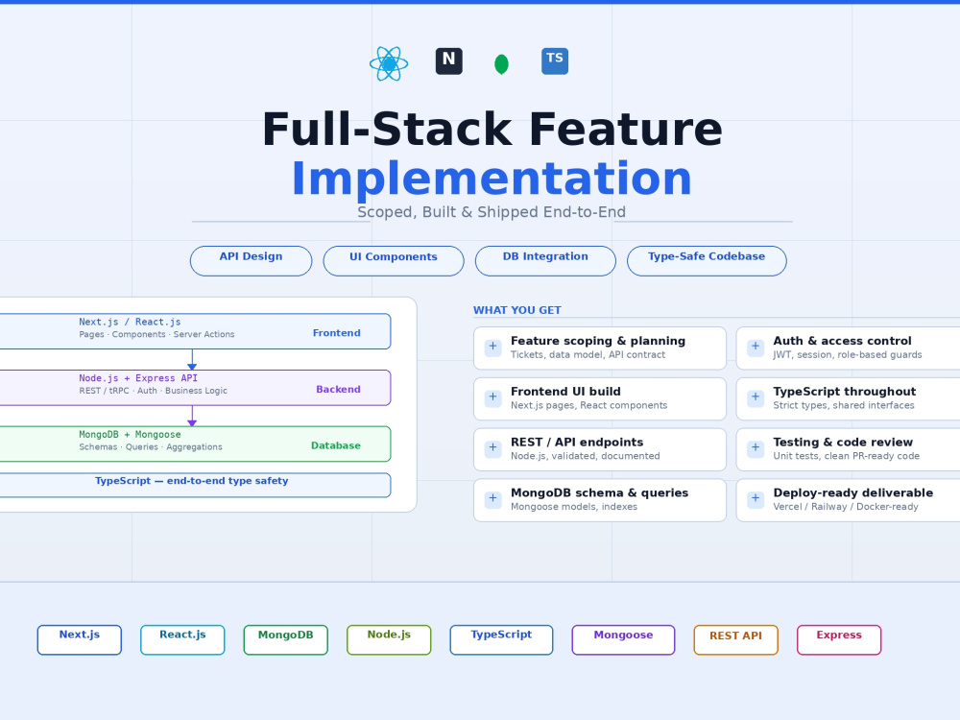Screen dimensions: 960x720
Task: Click plus icon beside TypeScript throughout
Action: [756, 398]
